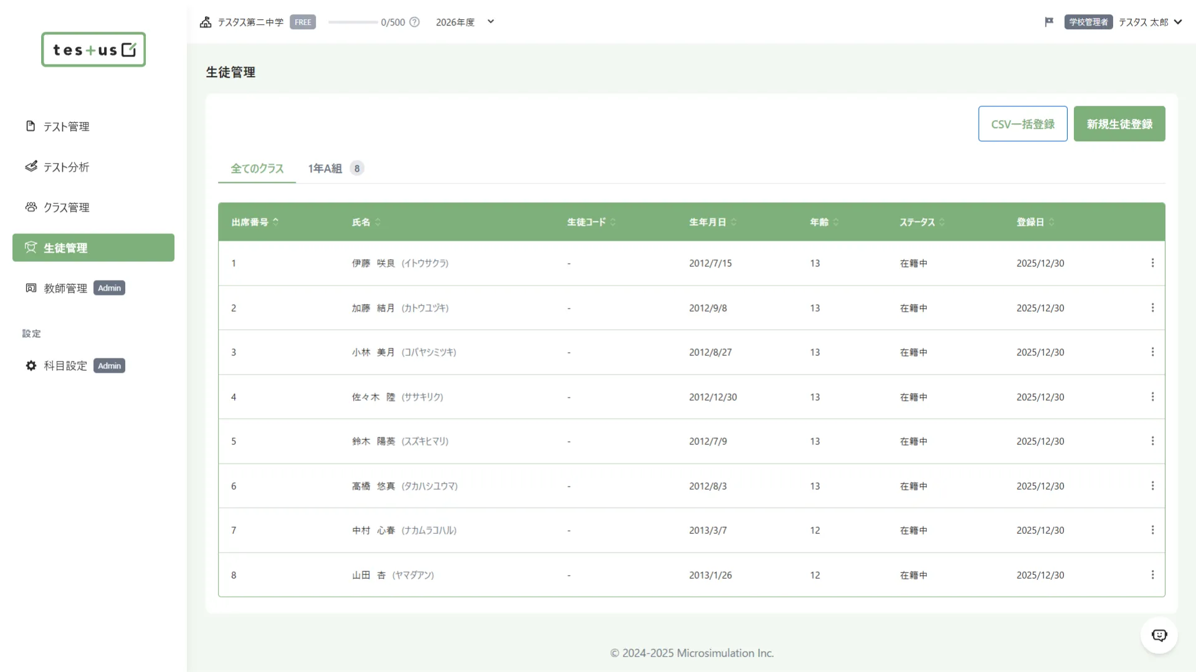
Task: Click 在籍中 status in 伊藤 咲良 row
Action: [x=913, y=263]
